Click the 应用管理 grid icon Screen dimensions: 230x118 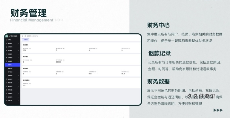[x=7, y=58]
